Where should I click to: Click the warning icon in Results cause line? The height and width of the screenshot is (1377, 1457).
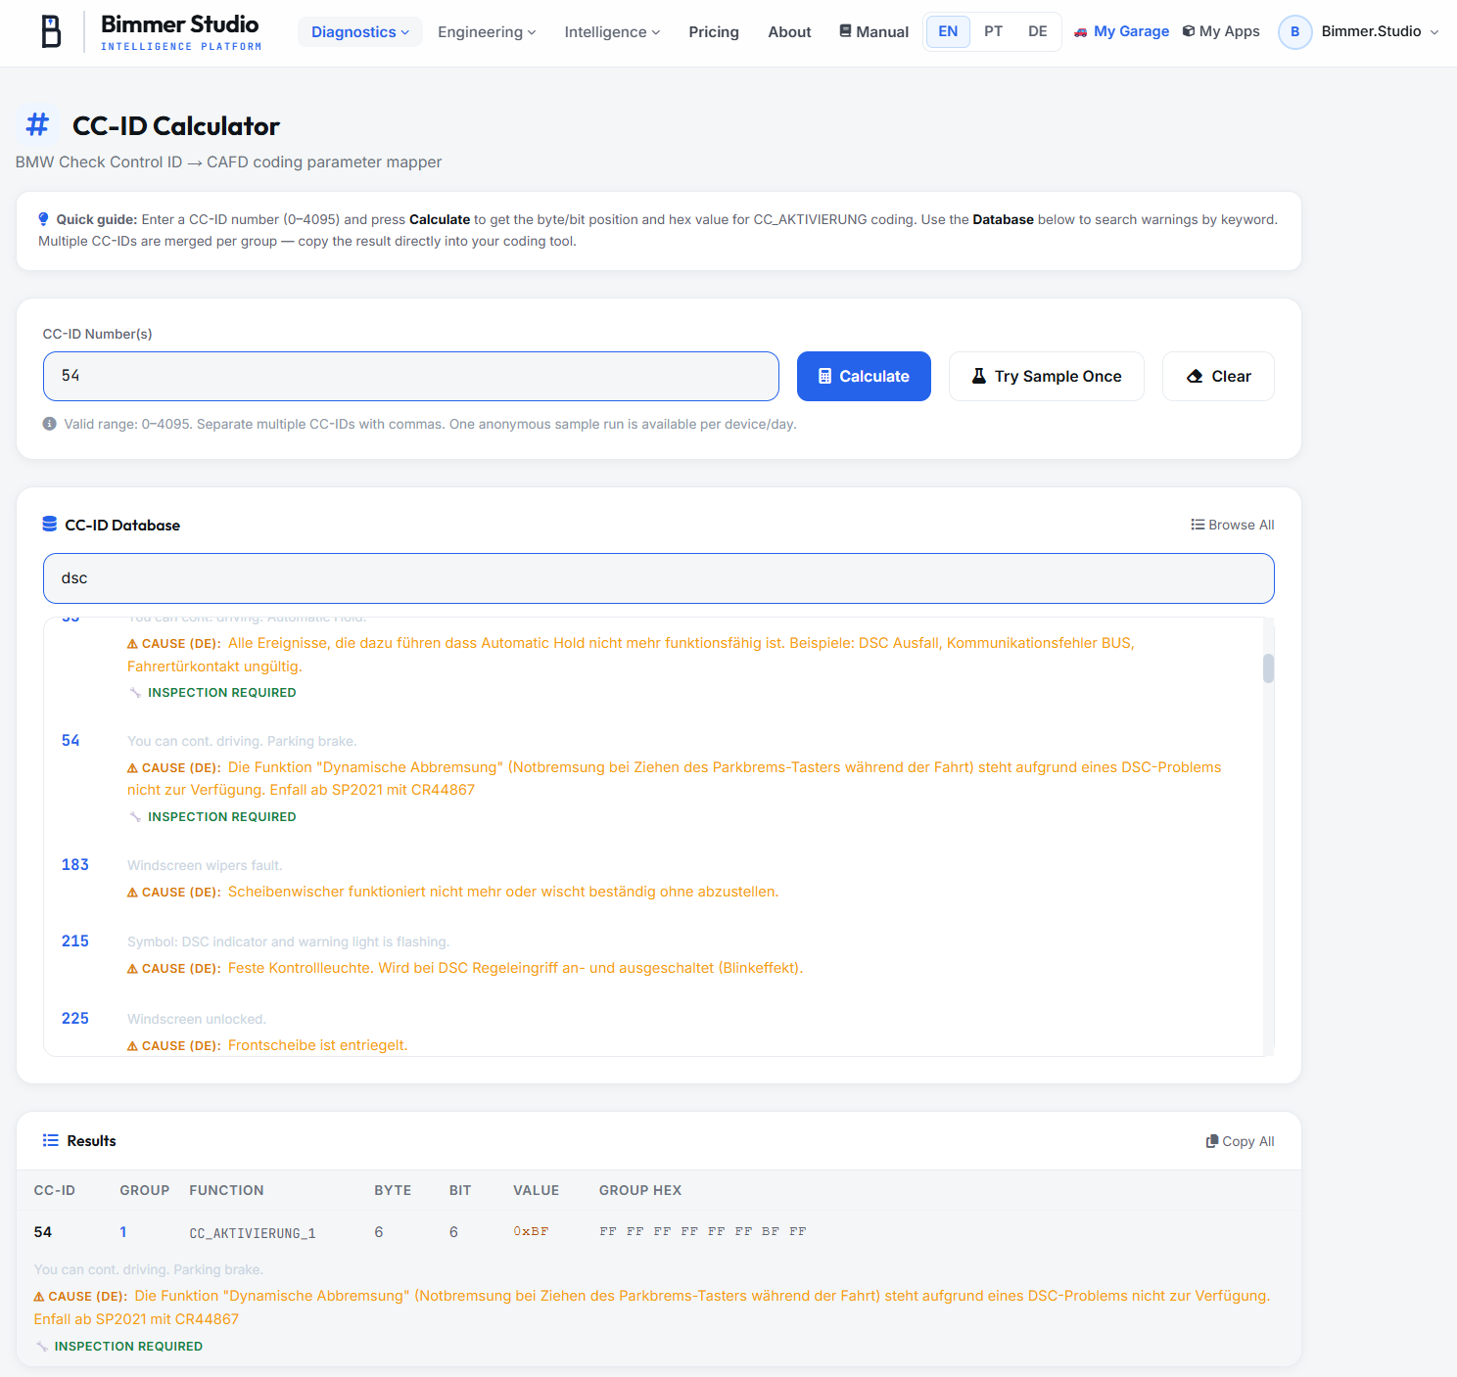click(39, 1297)
